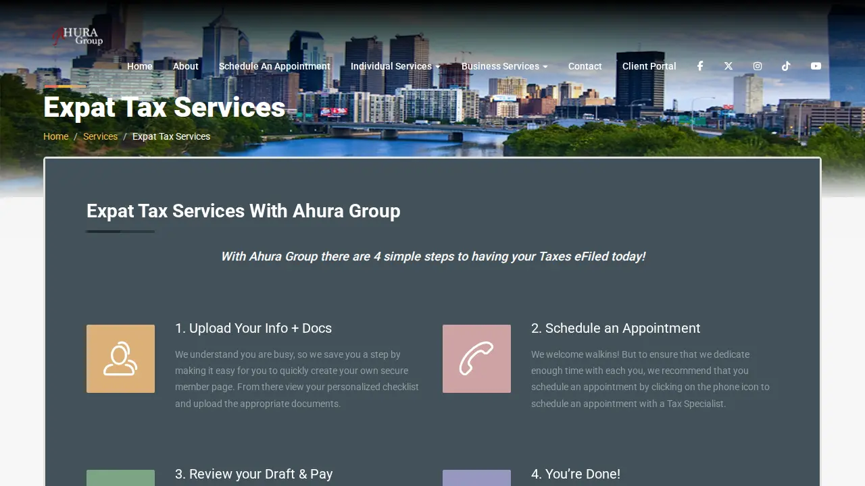Go to Home in the navigation bar
This screenshot has width=865, height=486.
(140, 66)
